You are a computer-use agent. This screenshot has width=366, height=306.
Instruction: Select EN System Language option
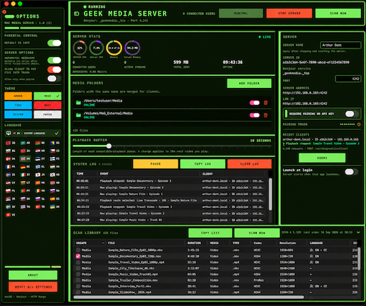(33, 133)
